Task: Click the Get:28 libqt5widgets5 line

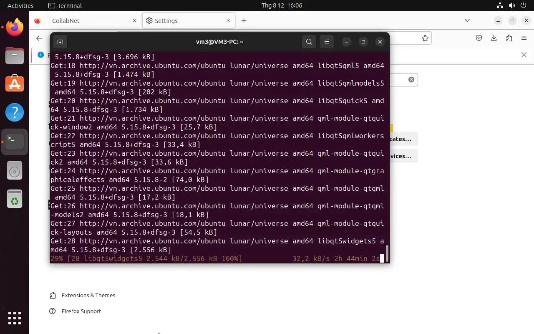Action: 217,245
